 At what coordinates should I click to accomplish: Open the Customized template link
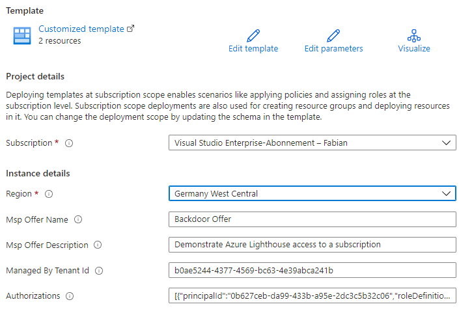tap(81, 29)
